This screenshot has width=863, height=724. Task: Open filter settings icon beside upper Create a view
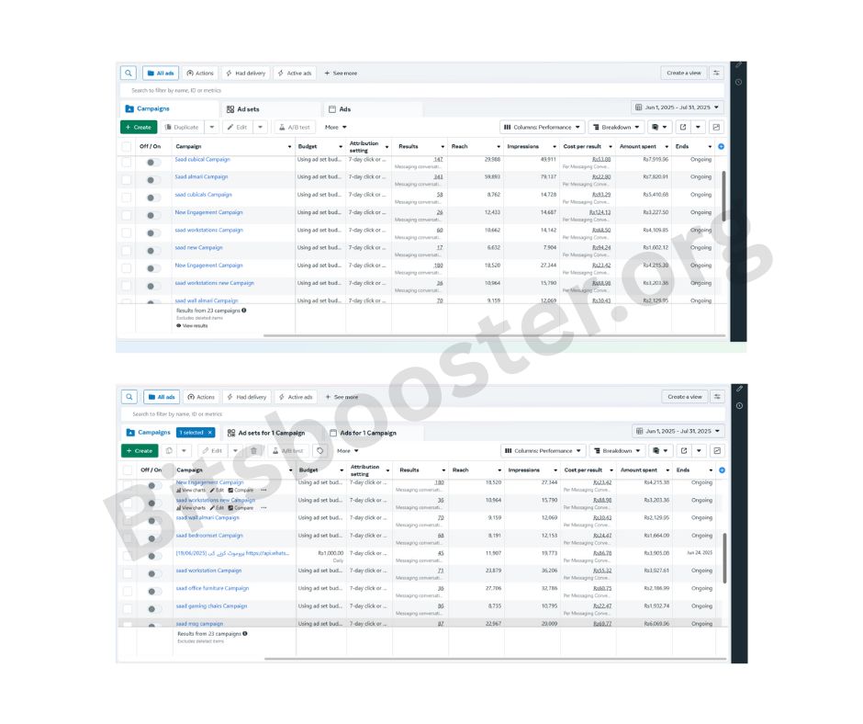pos(717,74)
